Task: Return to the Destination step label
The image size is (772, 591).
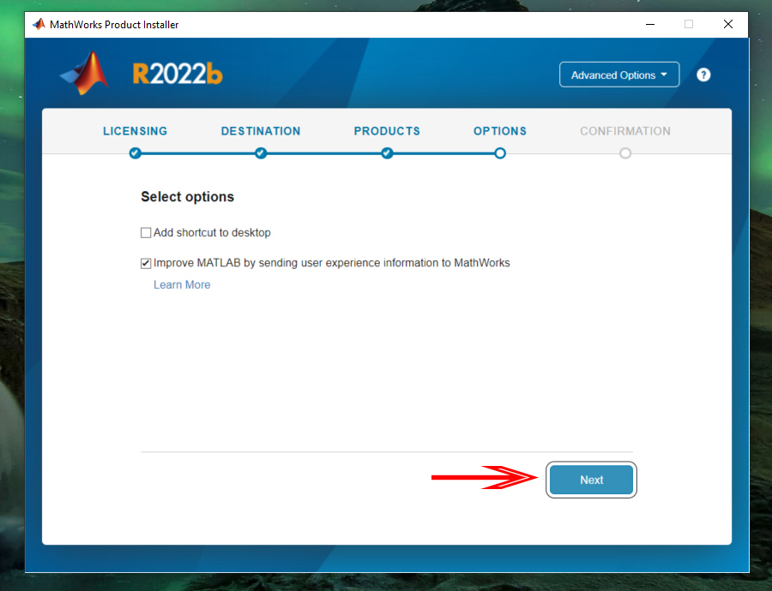Action: point(261,131)
